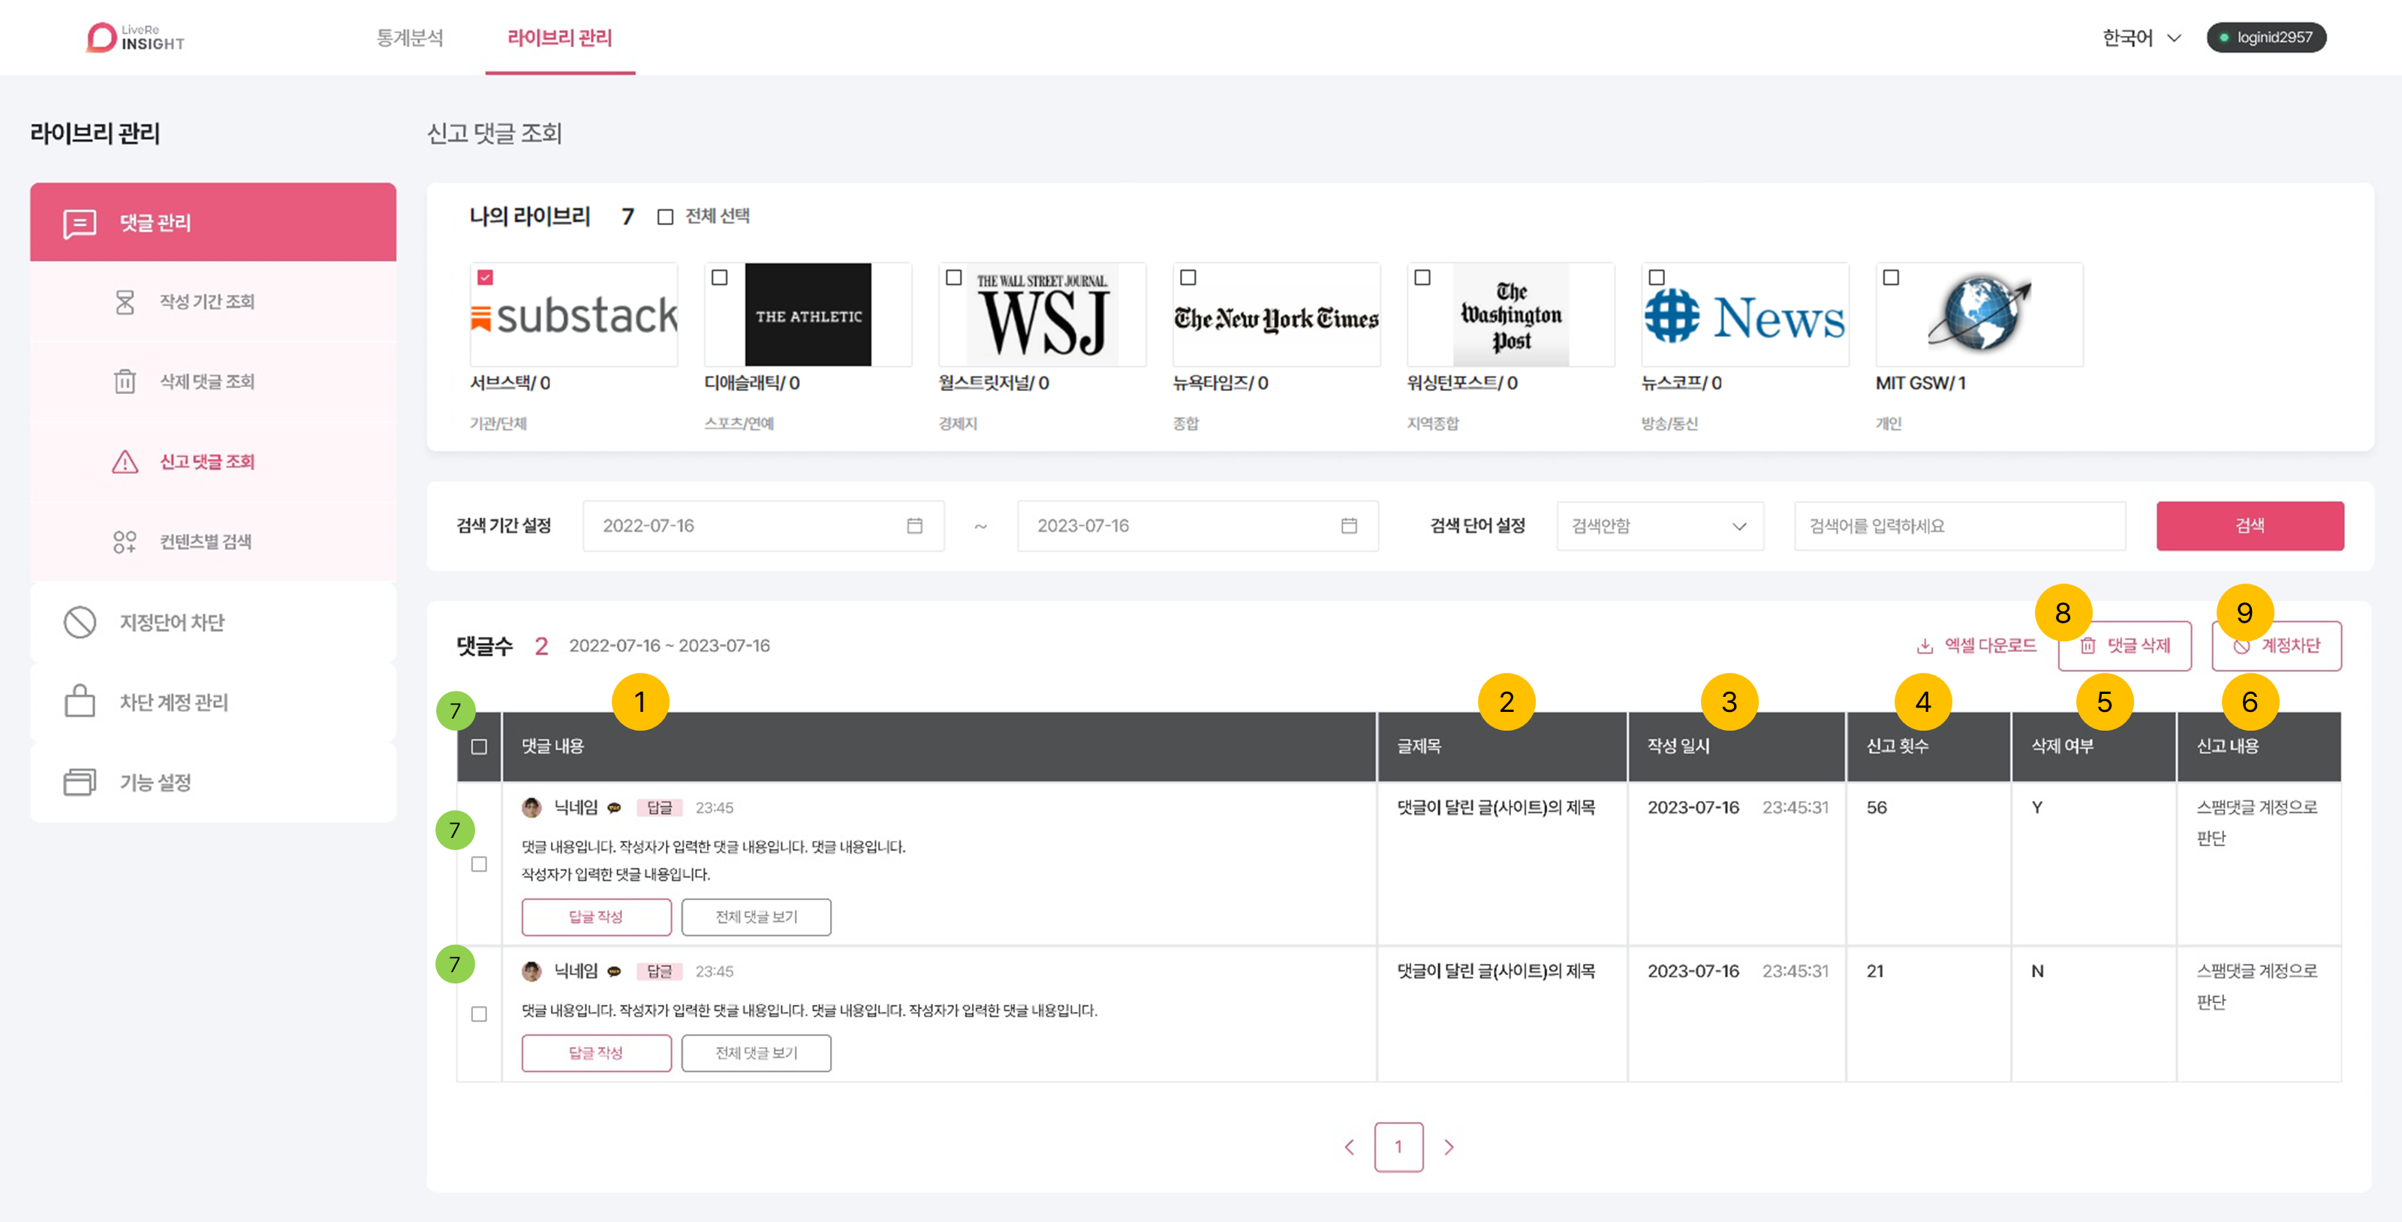
Task: Select 삭제 댓글 조회 trash item
Action: (206, 381)
